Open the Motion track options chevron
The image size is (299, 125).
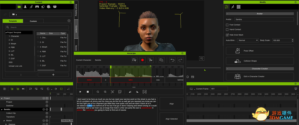coord(44,121)
